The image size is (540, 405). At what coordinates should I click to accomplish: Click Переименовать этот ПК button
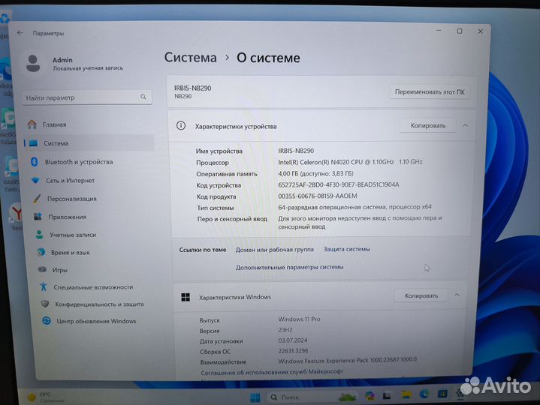pos(430,92)
